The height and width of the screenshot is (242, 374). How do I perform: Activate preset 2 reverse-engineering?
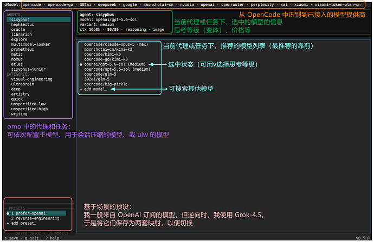(35, 218)
